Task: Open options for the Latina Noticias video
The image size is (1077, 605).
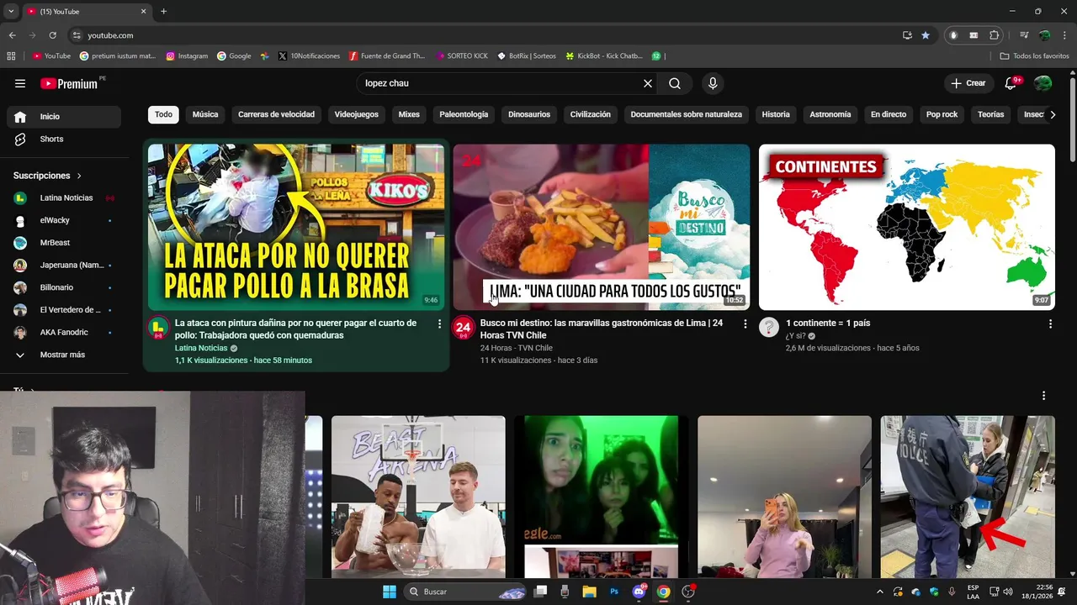Action: 439,324
